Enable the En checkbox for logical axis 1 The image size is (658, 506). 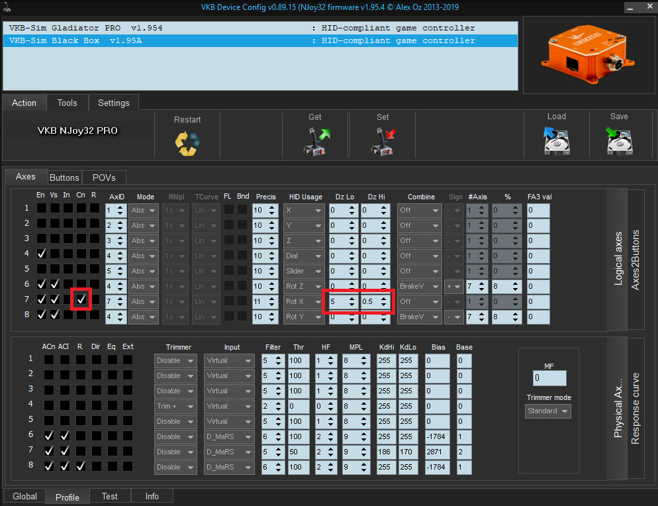(42, 208)
